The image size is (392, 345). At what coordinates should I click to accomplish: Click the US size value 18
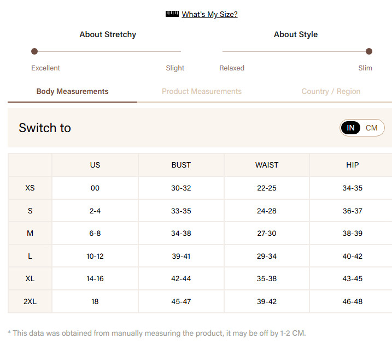(95, 302)
